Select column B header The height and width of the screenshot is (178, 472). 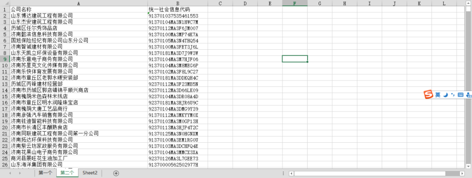(x=177, y=3)
